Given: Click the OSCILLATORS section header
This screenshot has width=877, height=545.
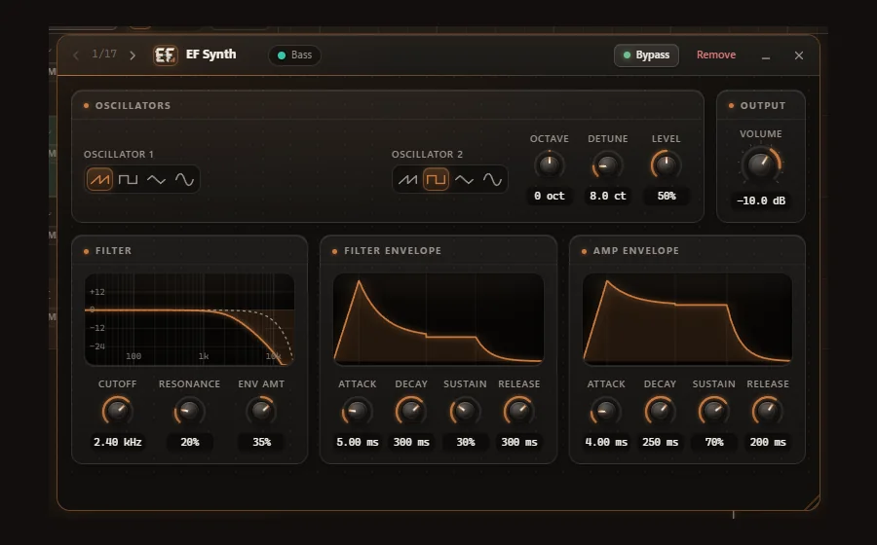Looking at the screenshot, I should click(x=133, y=105).
